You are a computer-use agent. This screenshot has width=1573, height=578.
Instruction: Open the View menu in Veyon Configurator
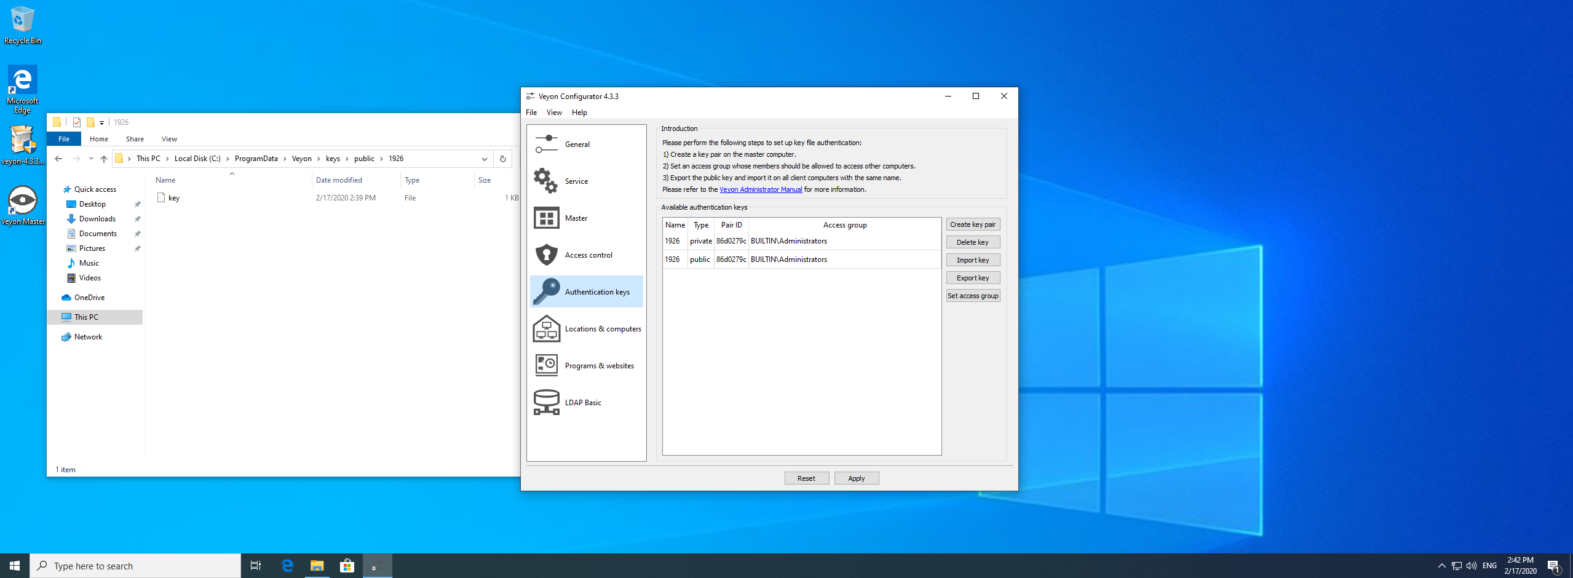pyautogui.click(x=554, y=113)
